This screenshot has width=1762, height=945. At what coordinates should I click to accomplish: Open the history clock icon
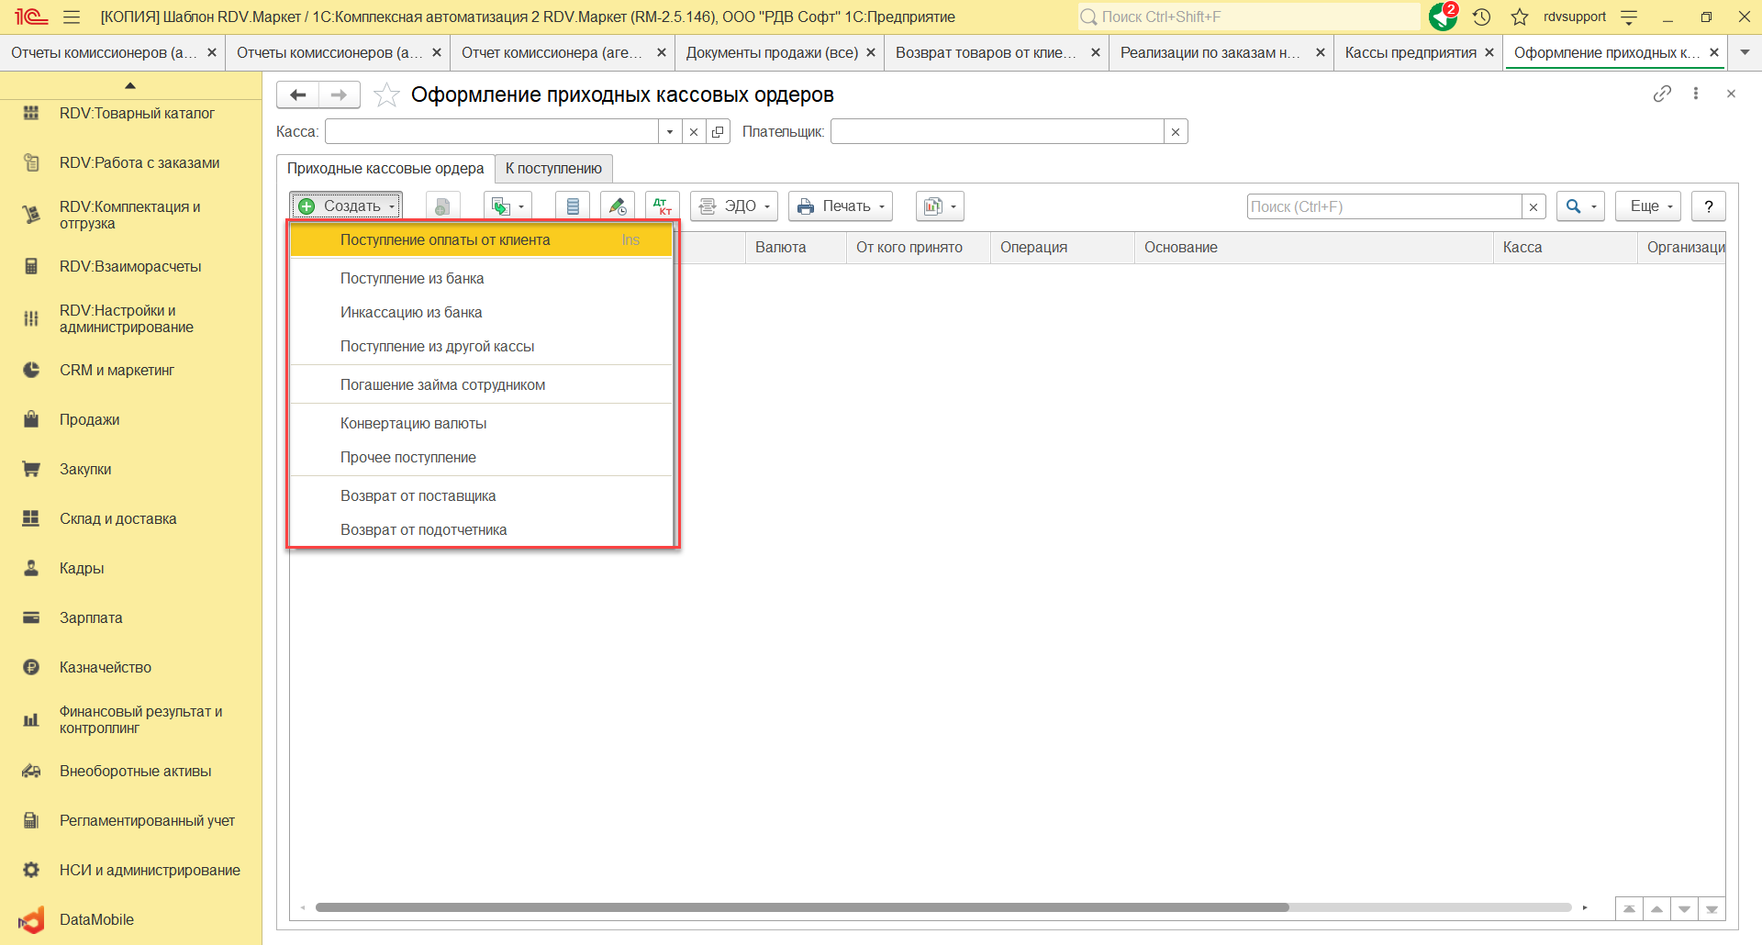point(1481,17)
